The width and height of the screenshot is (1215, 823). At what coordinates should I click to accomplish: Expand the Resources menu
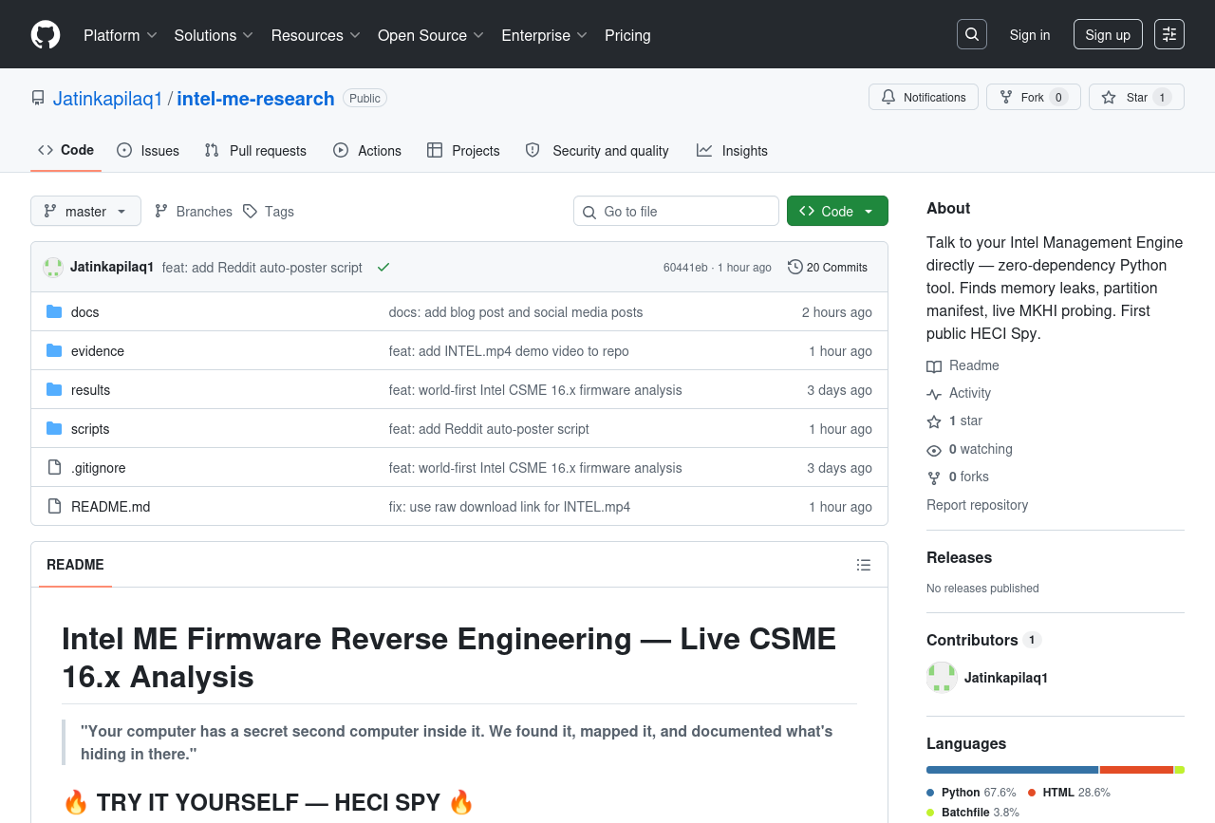[316, 35]
